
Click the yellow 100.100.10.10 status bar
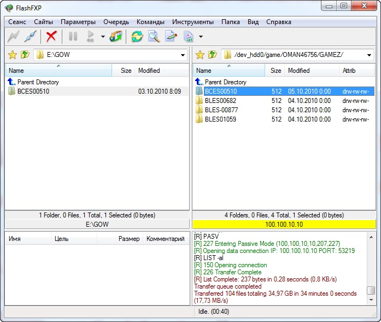click(283, 225)
